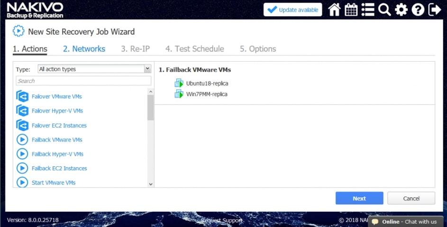Click the global Search magnifier icon
Screen dimensions: 447x227
(x=384, y=10)
